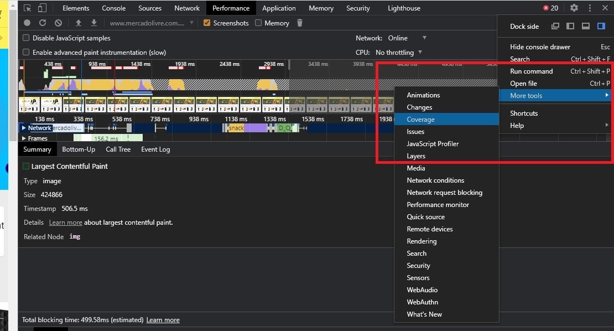Screen dimensions: 614x331
Task: Check Disable JavaScript samples
Action: pos(26,38)
